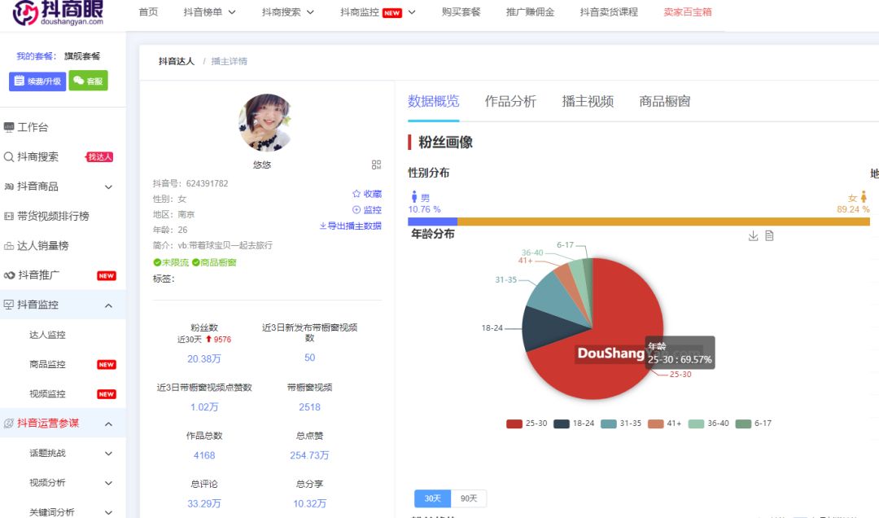
Task: Click the download icon on the age chart
Action: point(753,235)
